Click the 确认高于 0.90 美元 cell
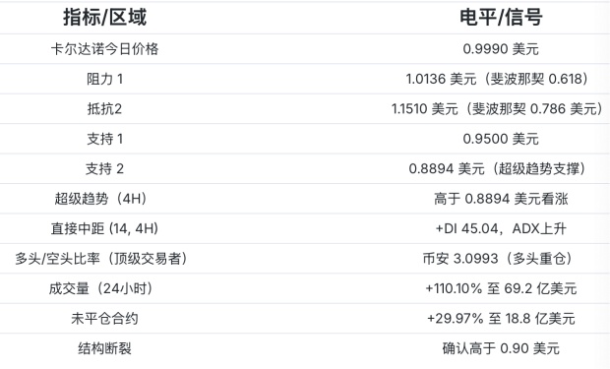The image size is (610, 369). point(501,348)
